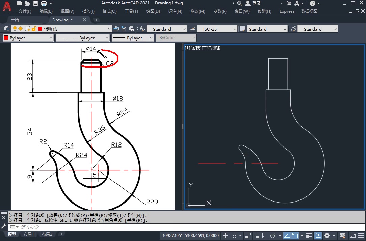This screenshot has height=241, width=366.
Task: Open the dimension style manager icon
Action: 193,29
